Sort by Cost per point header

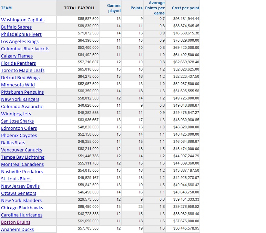click(185, 8)
